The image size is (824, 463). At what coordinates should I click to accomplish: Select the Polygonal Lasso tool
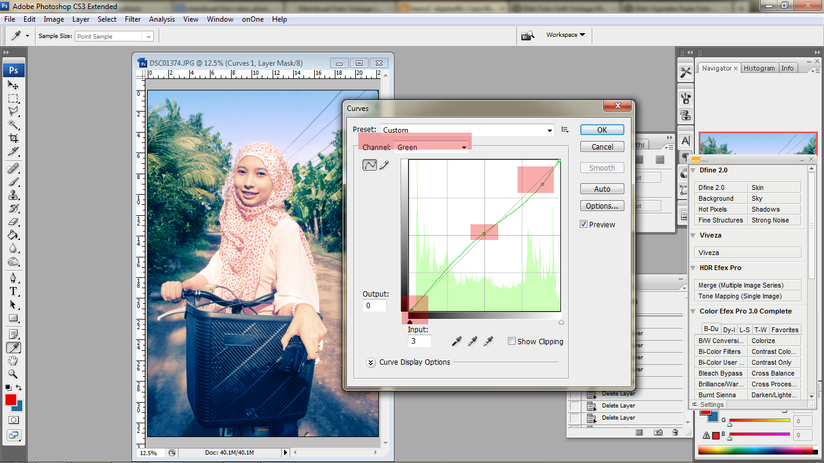pos(13,112)
